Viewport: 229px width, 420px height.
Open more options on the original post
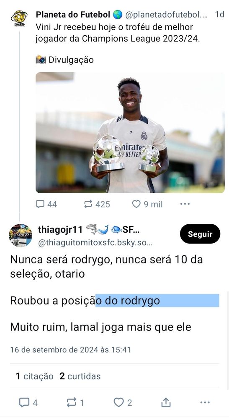(185, 204)
